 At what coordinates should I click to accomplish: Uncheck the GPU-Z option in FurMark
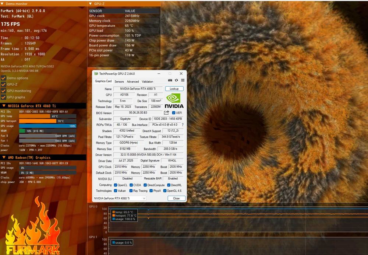point(3,84)
